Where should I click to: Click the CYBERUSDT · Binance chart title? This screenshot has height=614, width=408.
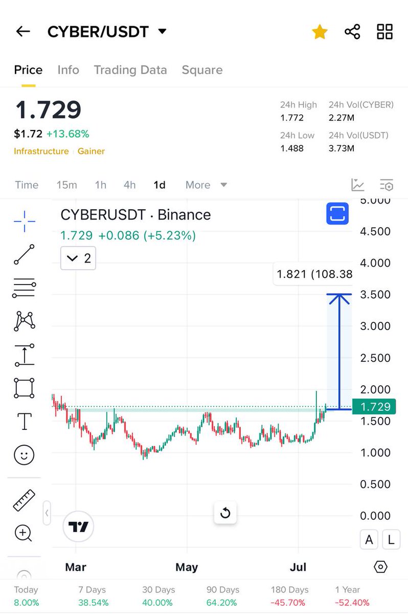135,214
